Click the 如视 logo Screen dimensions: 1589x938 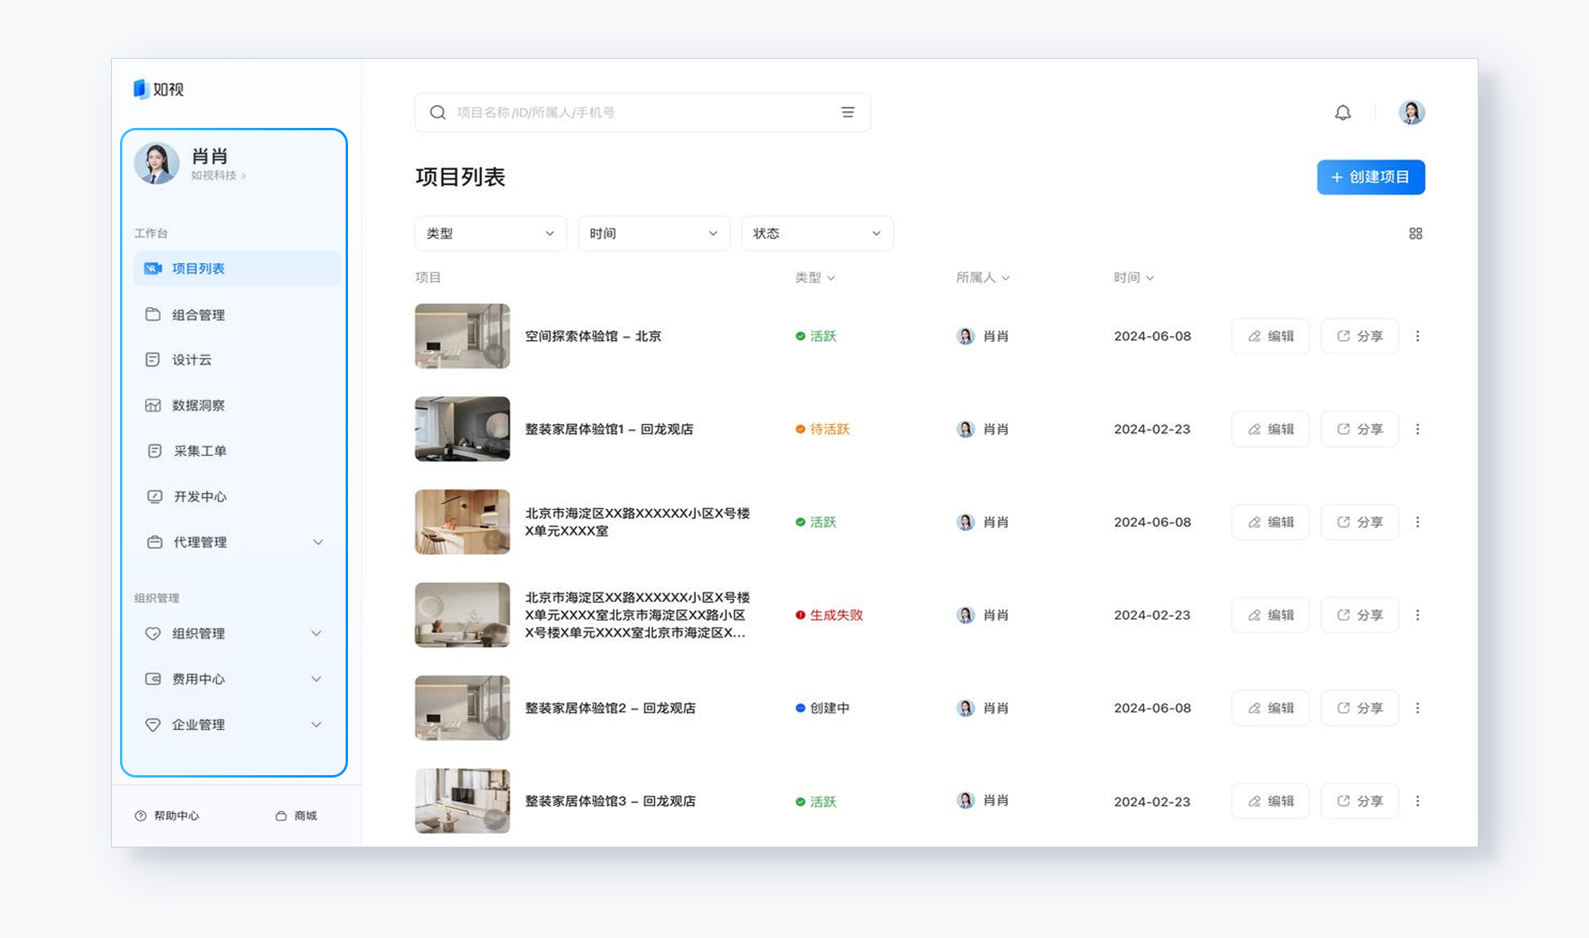pos(158,89)
